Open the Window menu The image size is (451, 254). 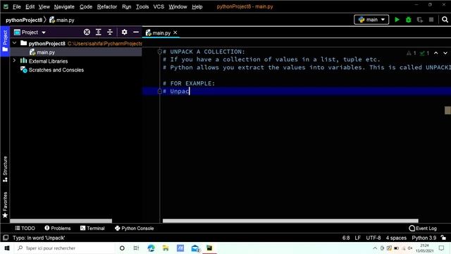[178, 6]
